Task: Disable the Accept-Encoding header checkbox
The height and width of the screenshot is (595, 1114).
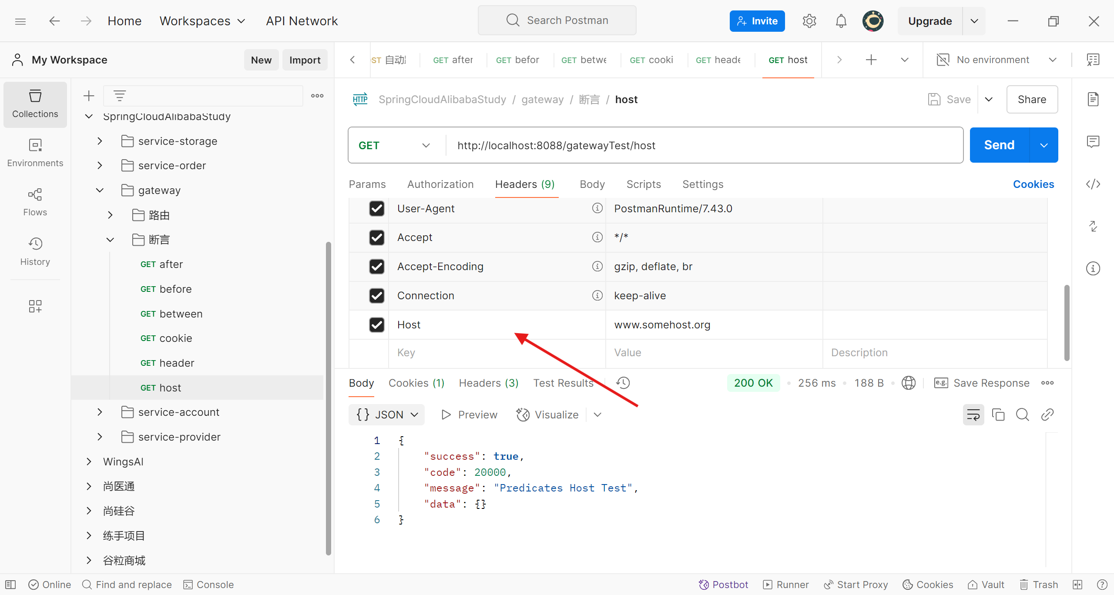Action: pos(376,266)
